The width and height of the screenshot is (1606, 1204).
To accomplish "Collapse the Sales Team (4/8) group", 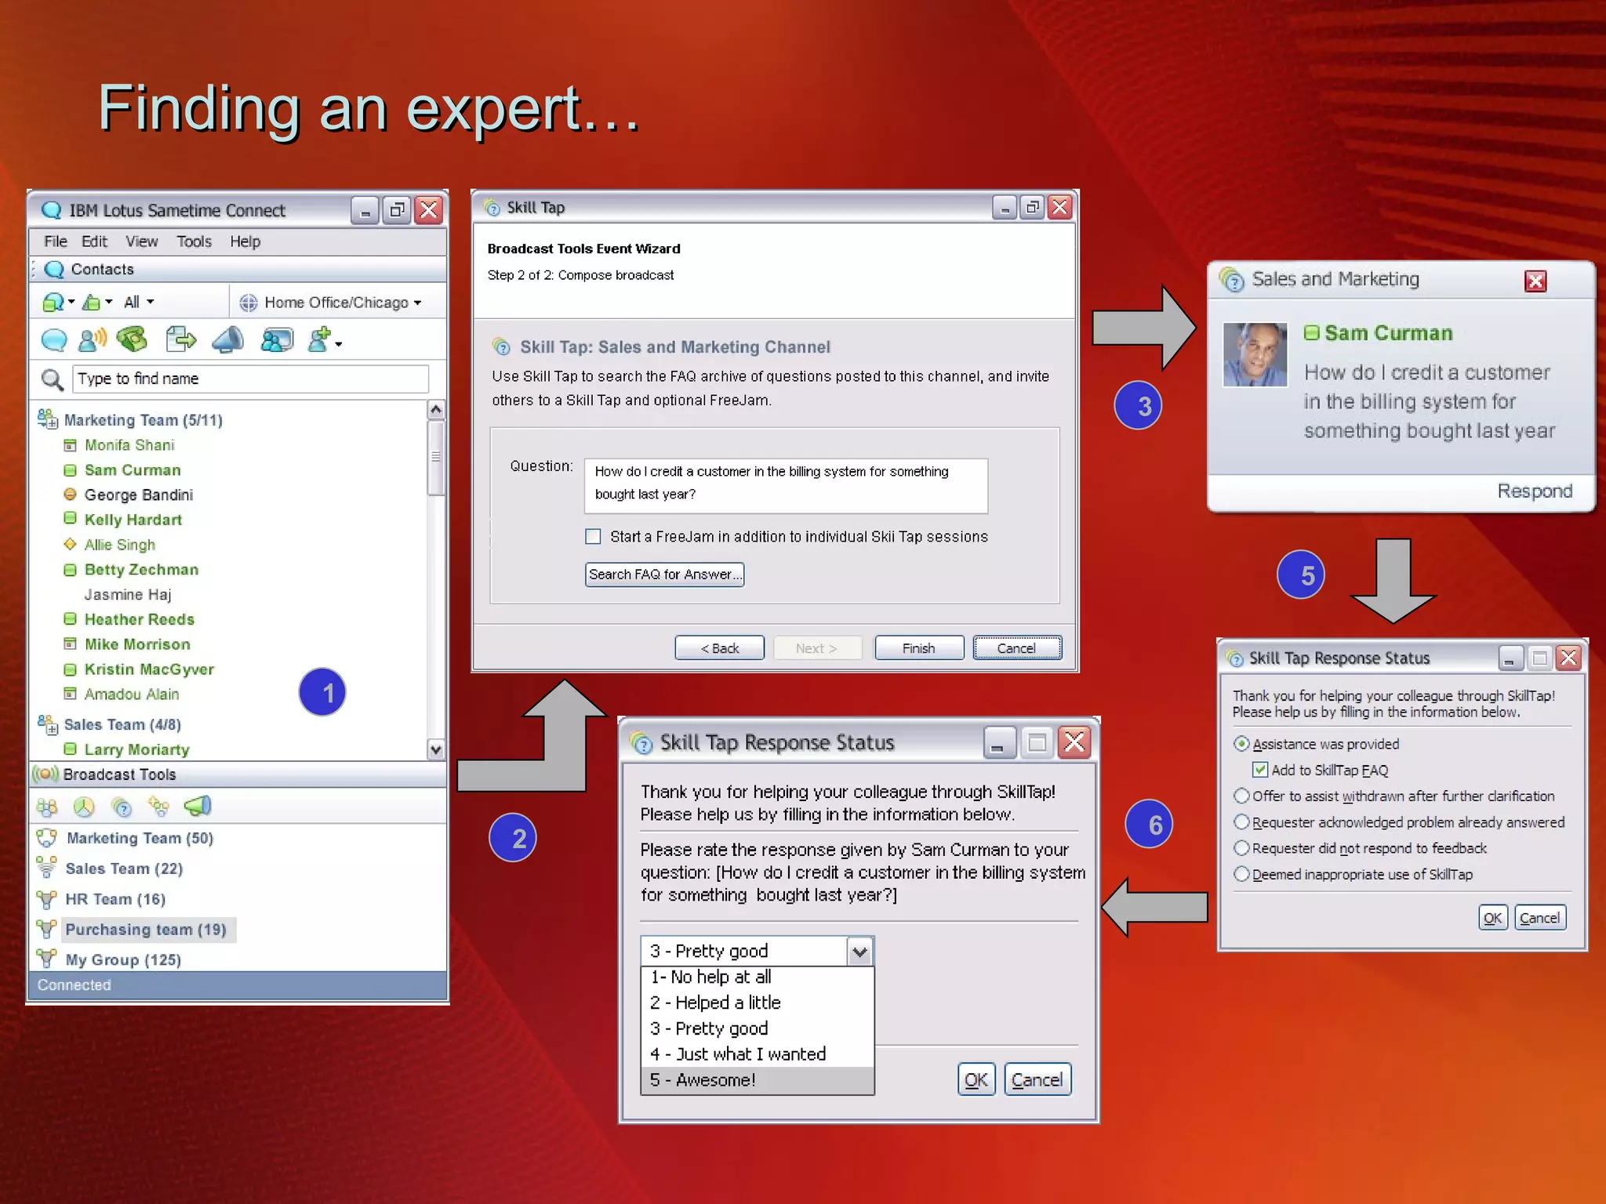I will (47, 724).
